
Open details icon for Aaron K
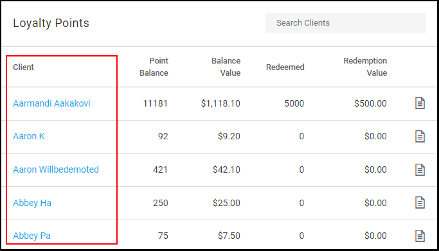pos(420,136)
